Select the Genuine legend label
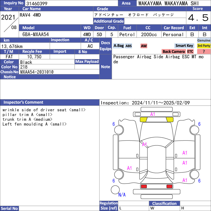Image resolution: width=211 pixels, height=211 pixels. (x=204, y=40)
